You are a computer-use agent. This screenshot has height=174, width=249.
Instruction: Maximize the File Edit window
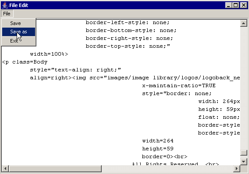[236, 5]
